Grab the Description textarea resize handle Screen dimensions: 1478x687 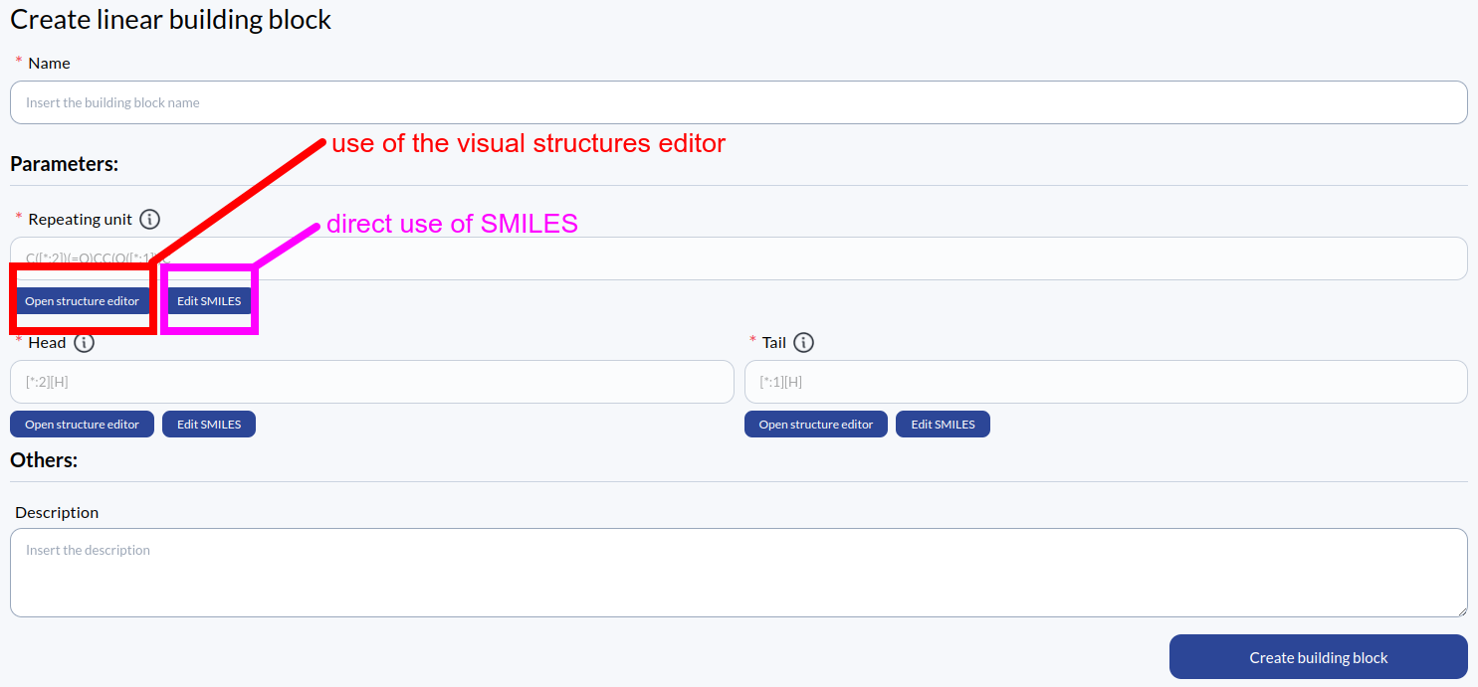[x=1461, y=610]
